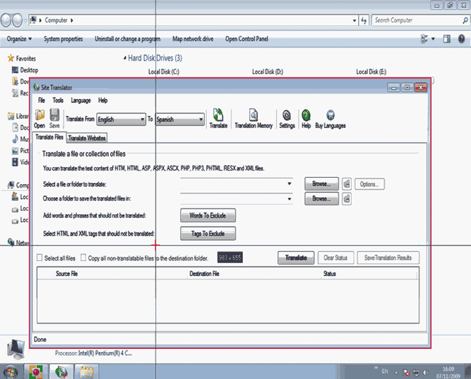
Task: Click the Clear Status button
Action: [x=335, y=258]
